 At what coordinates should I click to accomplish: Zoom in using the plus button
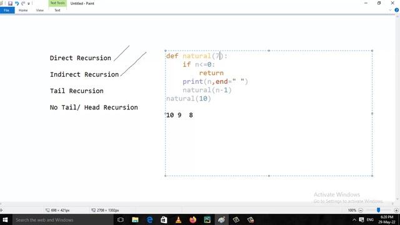point(396,210)
